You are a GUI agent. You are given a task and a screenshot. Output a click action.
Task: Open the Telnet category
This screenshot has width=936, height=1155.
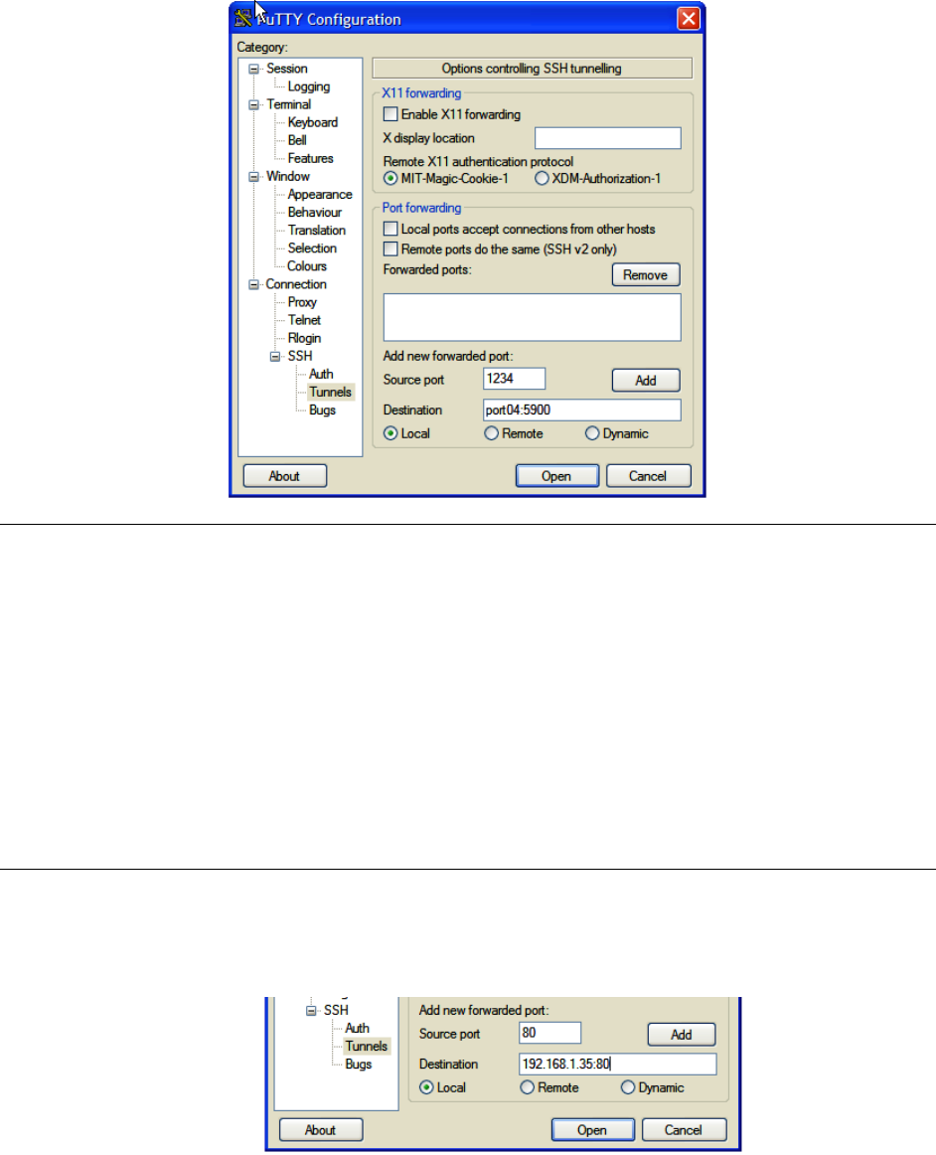tap(304, 320)
